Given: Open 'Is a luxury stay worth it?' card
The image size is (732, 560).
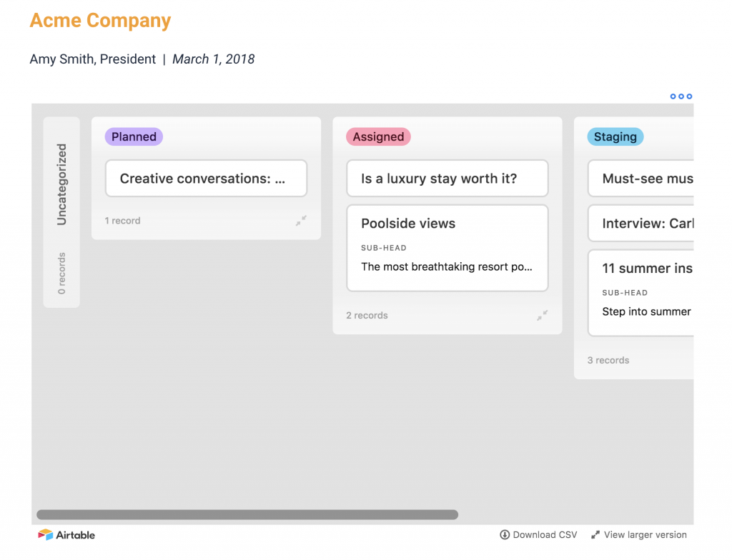Looking at the screenshot, I should point(447,179).
